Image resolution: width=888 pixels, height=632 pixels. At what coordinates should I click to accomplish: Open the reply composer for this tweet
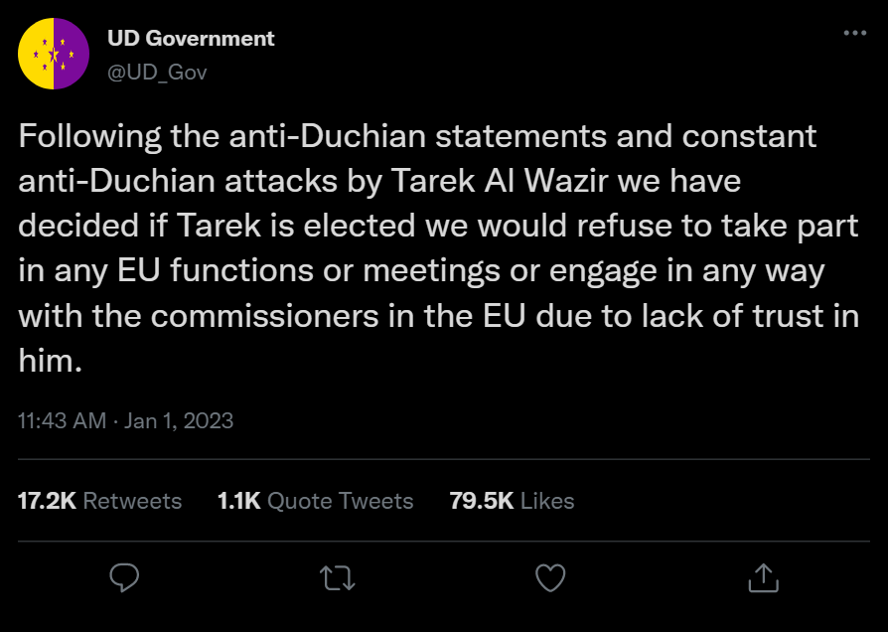pos(123,576)
